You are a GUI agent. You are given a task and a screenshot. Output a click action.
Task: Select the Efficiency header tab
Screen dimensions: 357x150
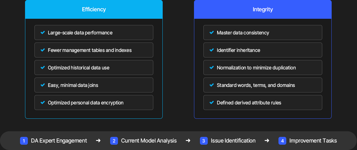[94, 9]
